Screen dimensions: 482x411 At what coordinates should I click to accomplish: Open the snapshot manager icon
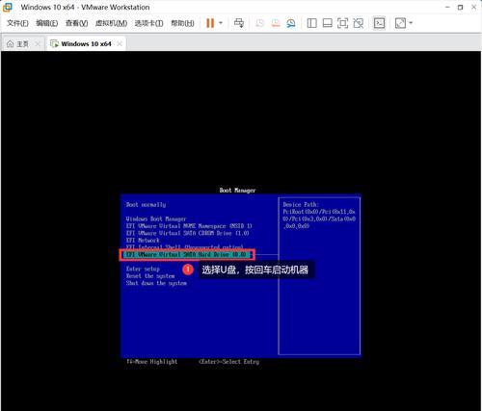pos(291,23)
